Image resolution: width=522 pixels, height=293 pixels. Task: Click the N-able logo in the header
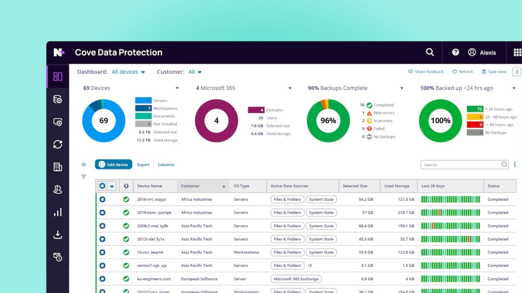[x=59, y=53]
